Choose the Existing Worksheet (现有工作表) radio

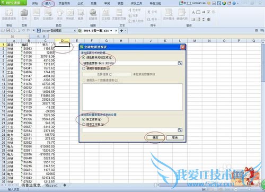tap(84, 125)
